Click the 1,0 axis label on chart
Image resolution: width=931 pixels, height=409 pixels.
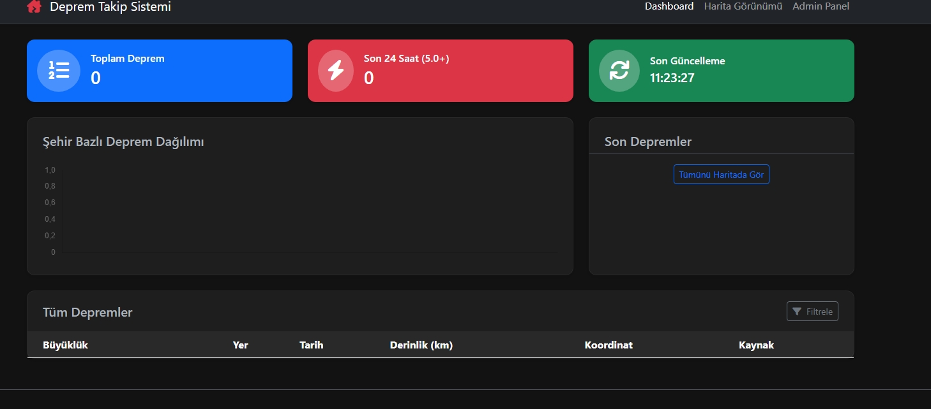point(50,170)
